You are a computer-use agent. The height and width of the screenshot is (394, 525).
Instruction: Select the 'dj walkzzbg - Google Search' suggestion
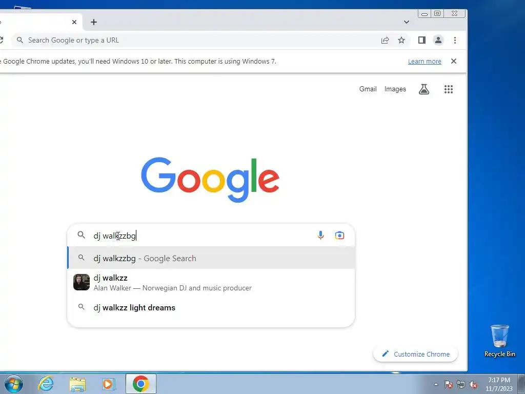tap(211, 258)
